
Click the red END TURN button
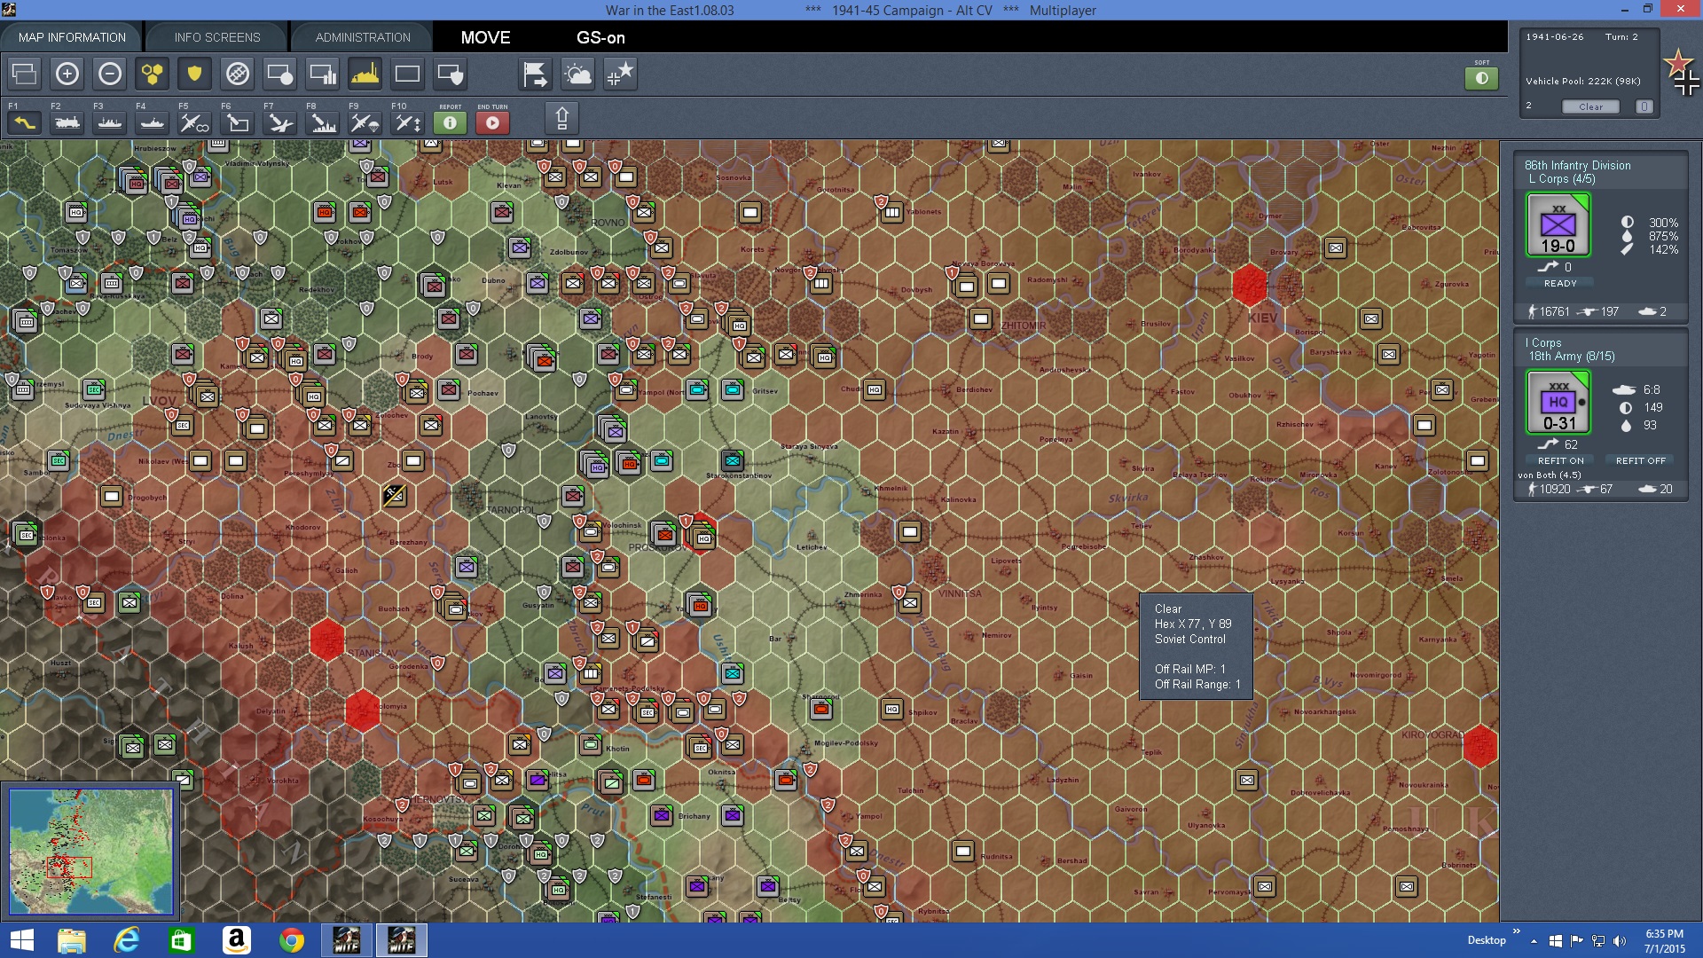(493, 122)
